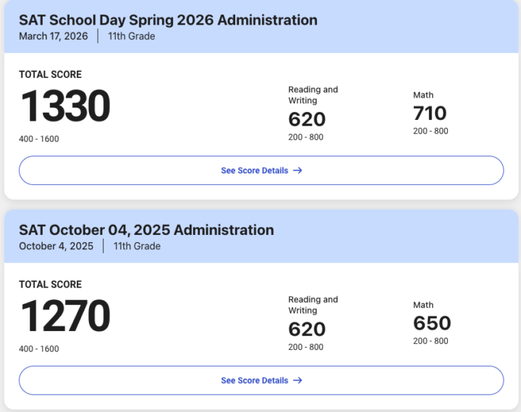Click the Math score 650
The height and width of the screenshot is (412, 521).
(432, 323)
